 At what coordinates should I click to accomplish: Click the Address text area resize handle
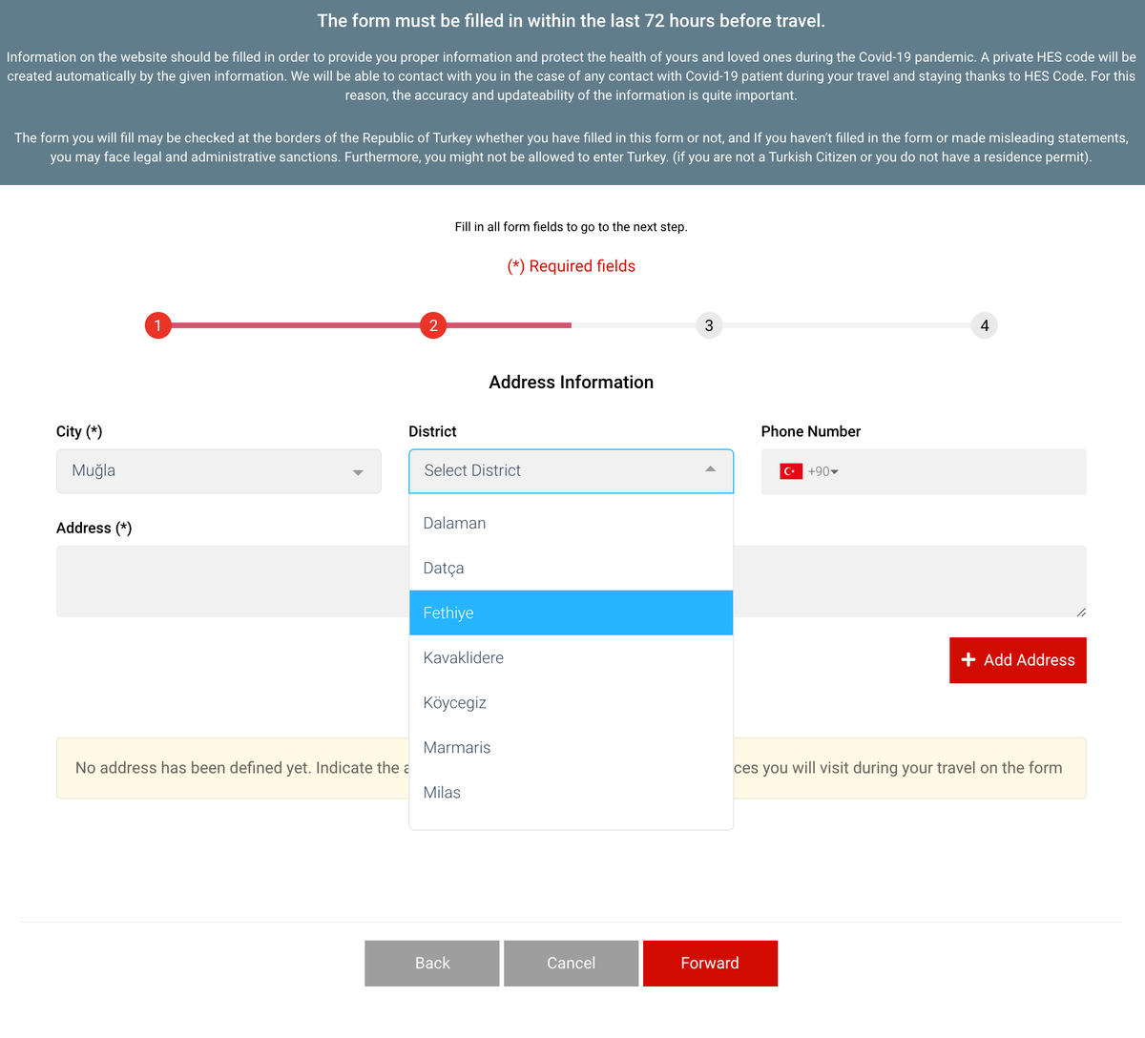[x=1080, y=612]
